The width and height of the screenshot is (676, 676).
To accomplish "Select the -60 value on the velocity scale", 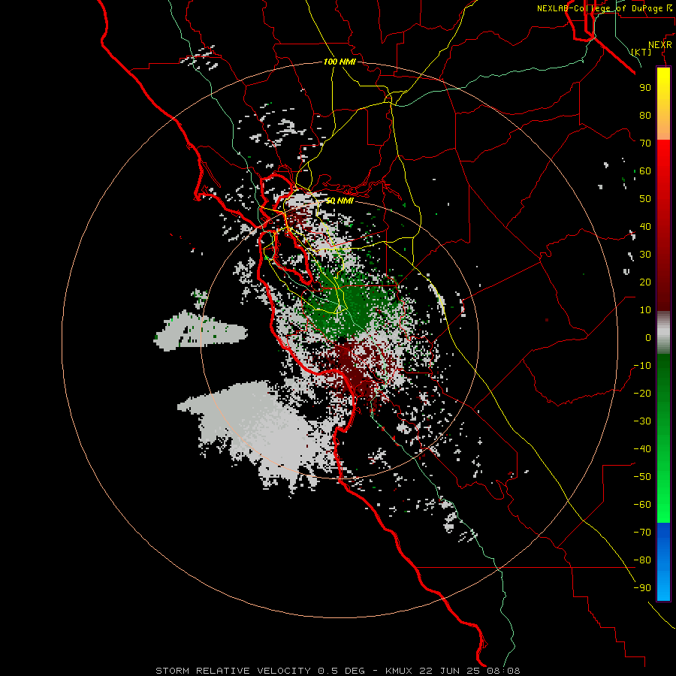I will [x=642, y=505].
